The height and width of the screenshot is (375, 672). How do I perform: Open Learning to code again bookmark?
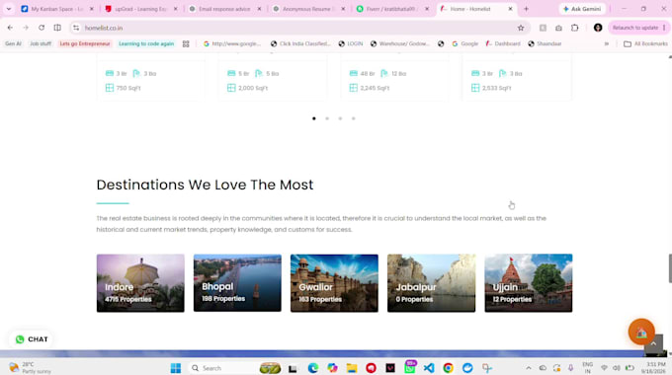(x=146, y=43)
